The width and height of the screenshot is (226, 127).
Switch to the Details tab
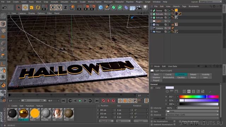pyautogui.click(x=193, y=74)
